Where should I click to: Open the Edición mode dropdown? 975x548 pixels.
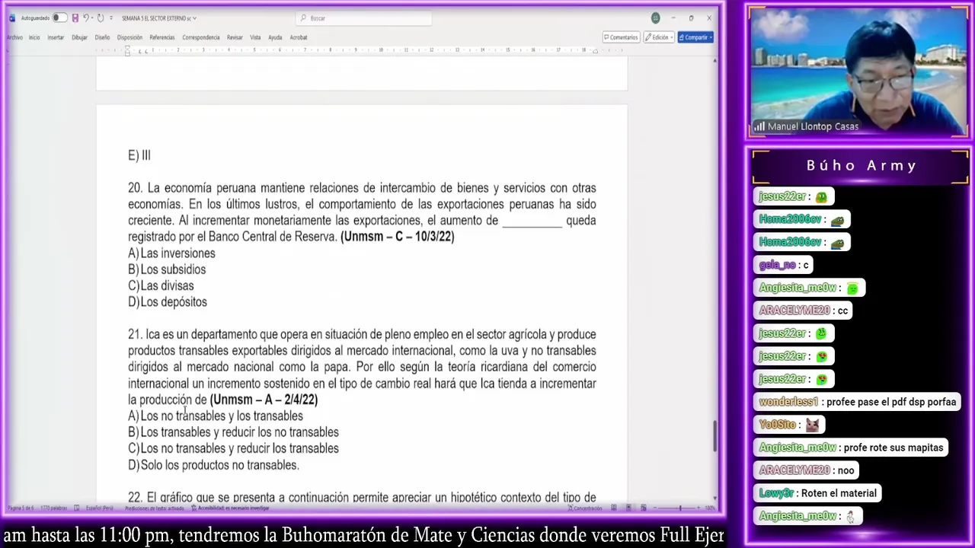pyautogui.click(x=660, y=37)
